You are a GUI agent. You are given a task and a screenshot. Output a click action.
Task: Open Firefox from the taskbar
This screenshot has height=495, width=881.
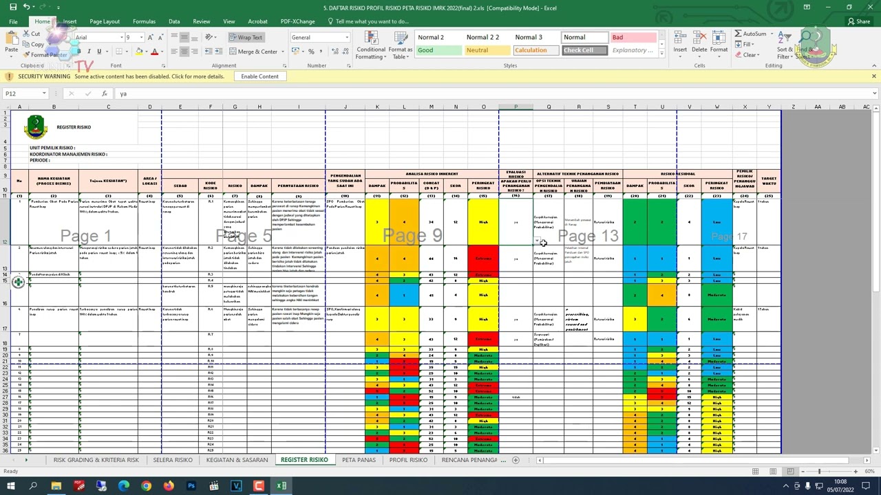coord(169,486)
